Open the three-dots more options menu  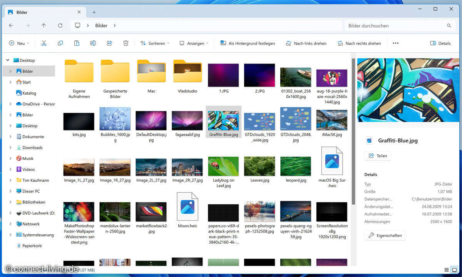click(395, 43)
